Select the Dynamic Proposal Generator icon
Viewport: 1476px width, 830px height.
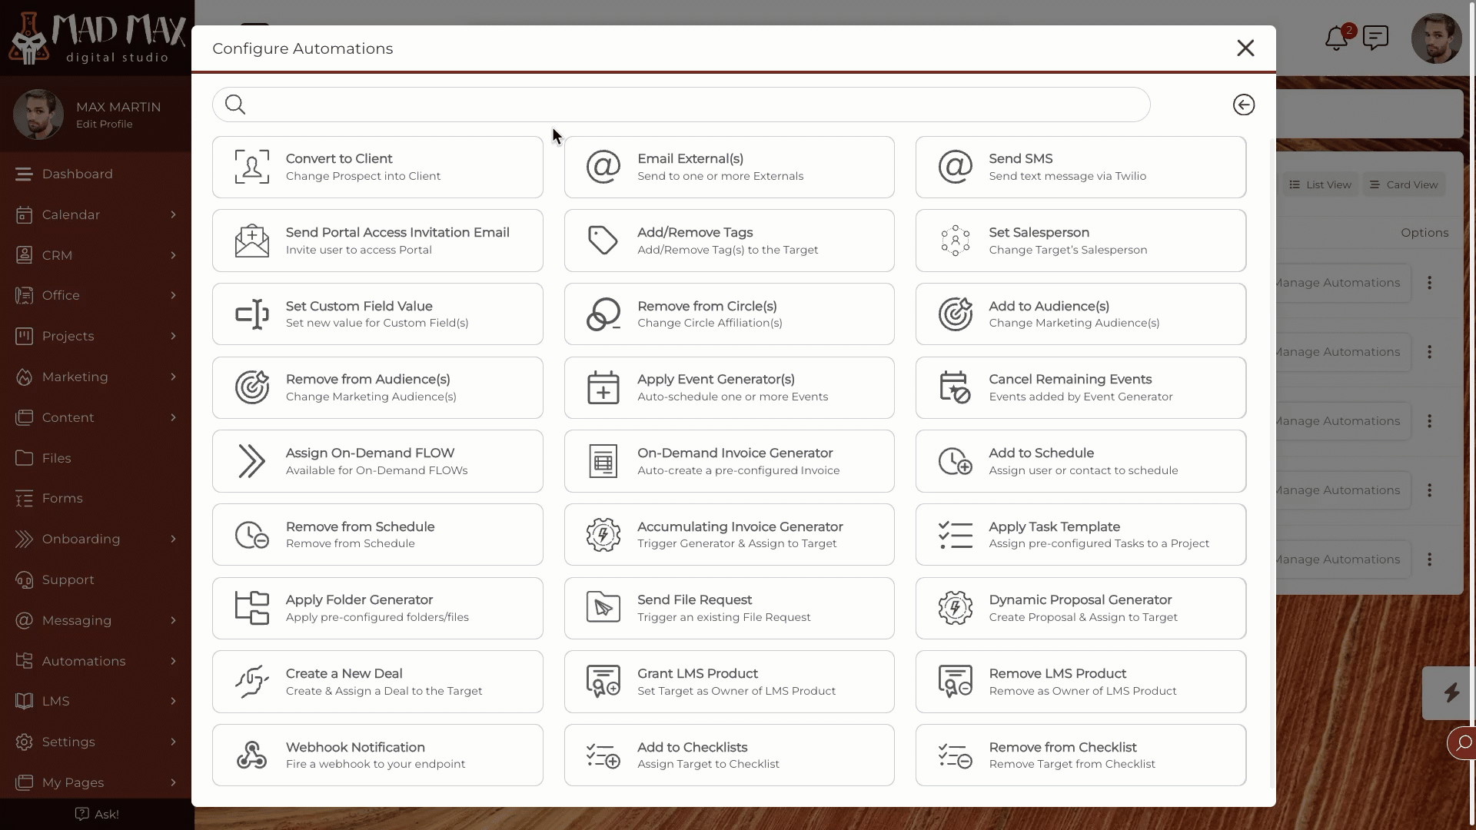coord(954,607)
